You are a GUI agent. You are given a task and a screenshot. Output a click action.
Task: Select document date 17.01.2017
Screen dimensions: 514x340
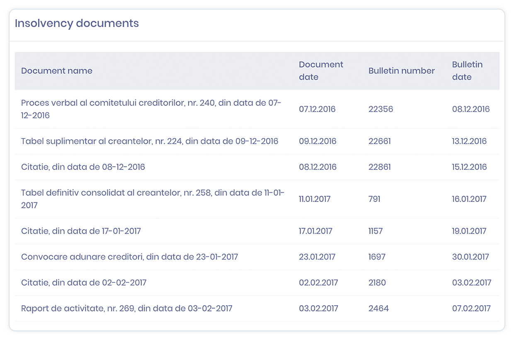click(315, 231)
